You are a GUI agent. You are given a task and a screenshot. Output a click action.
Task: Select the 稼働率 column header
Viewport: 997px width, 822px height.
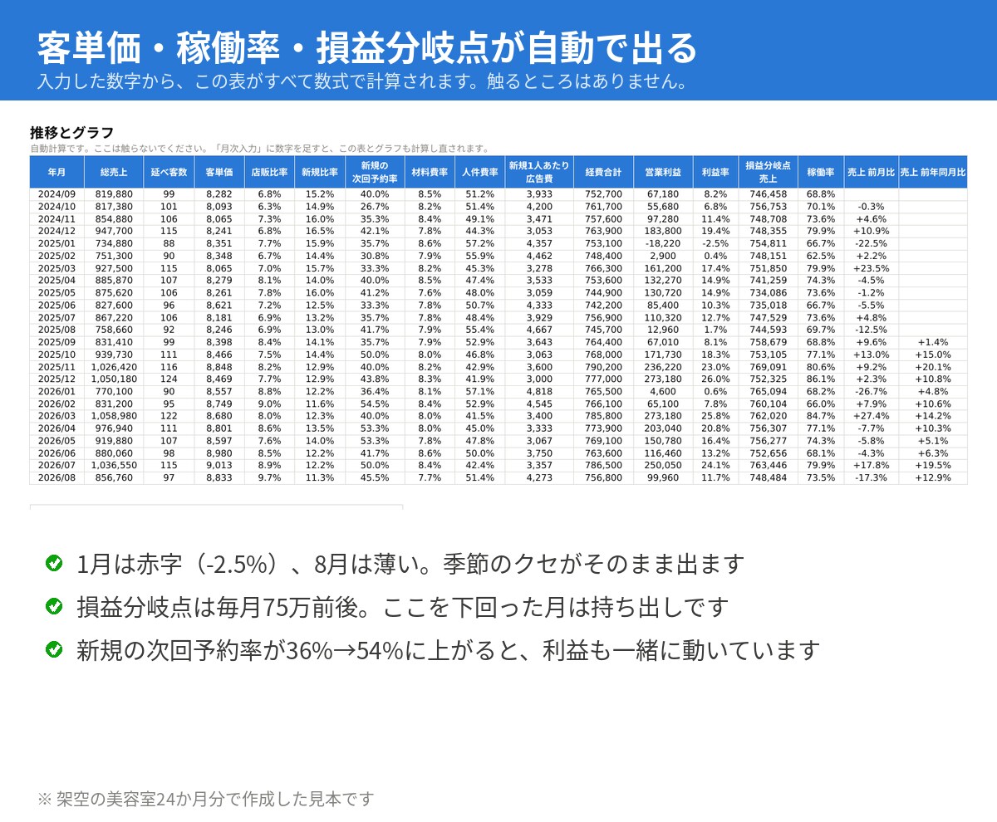pos(821,172)
